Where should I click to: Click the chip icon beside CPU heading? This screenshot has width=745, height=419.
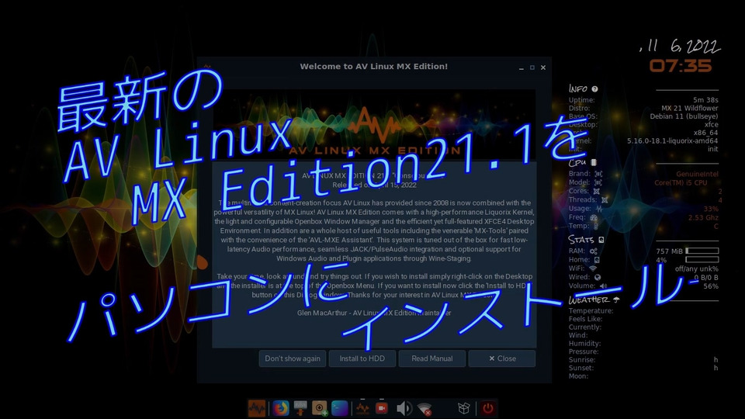tap(594, 162)
